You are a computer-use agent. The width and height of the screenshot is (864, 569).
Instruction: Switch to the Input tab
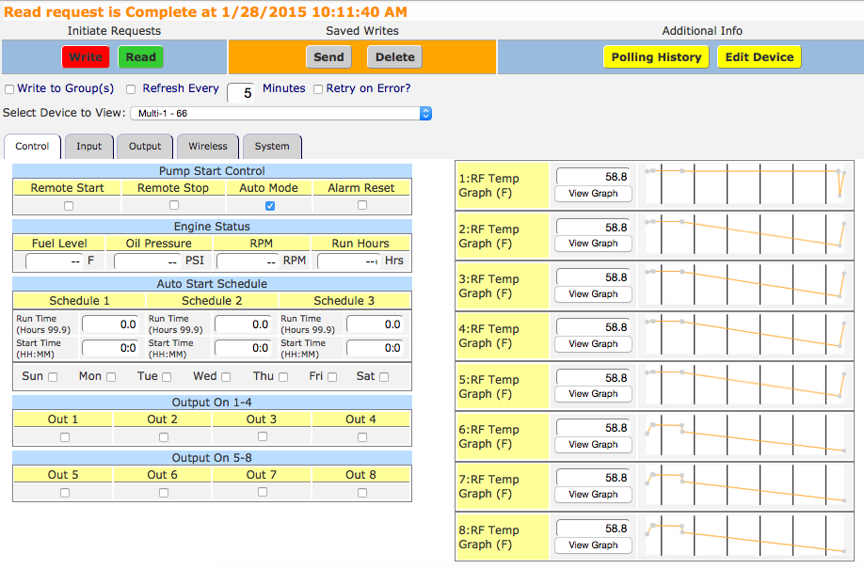click(x=89, y=147)
